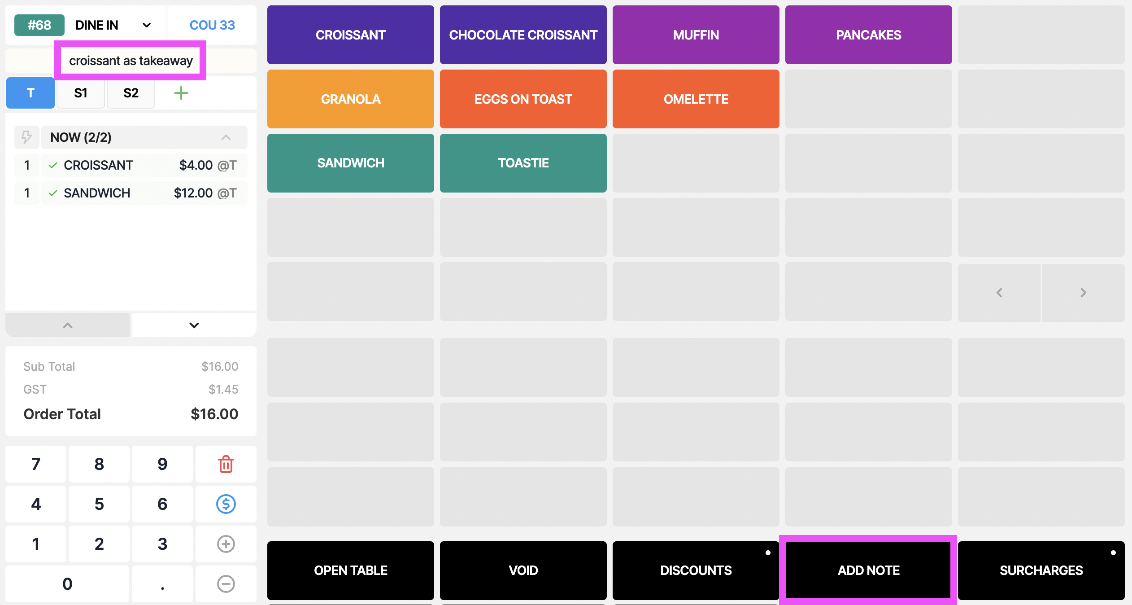Toggle the CROISSANT order line checkmark

point(53,165)
